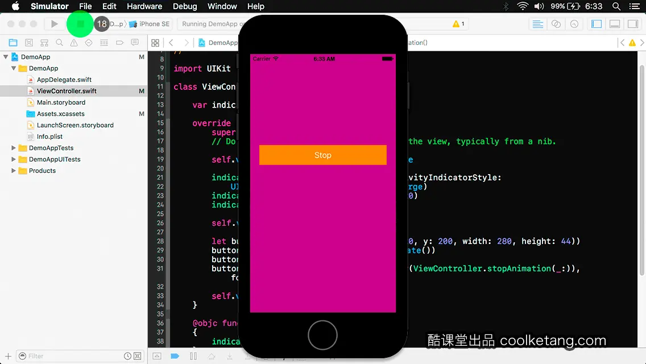Click the Stop button in Xcode toolbar

click(x=80, y=24)
